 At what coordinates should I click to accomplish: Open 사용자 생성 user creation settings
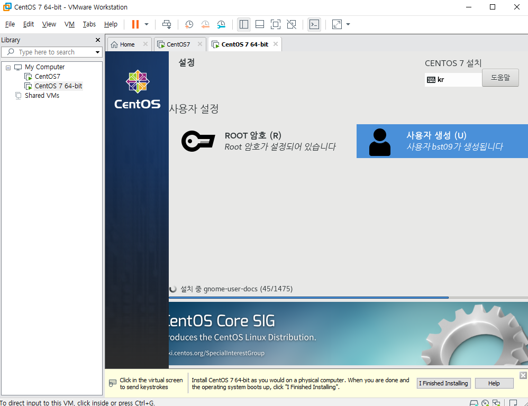click(x=442, y=141)
